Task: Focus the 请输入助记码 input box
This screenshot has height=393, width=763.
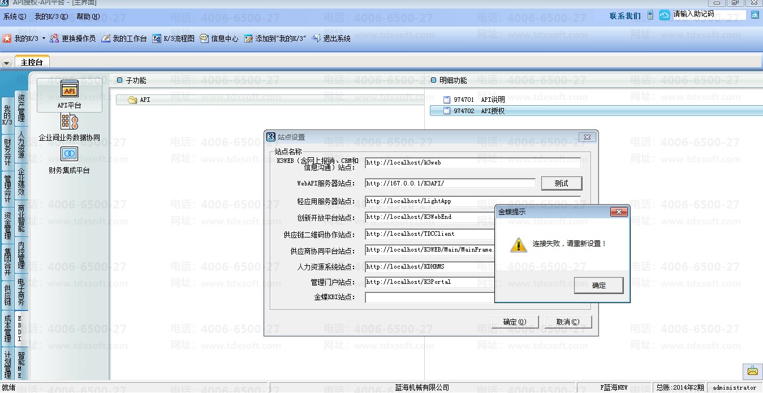Action: click(709, 15)
